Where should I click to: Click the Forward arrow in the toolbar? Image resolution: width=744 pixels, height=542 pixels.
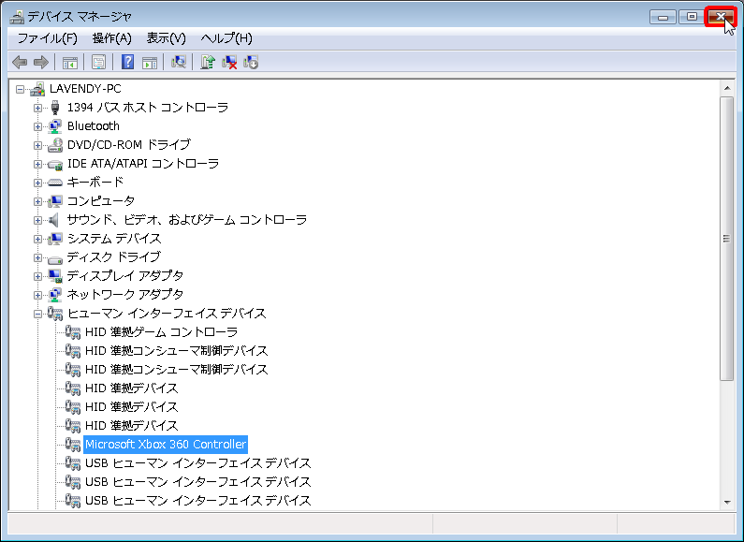point(41,62)
